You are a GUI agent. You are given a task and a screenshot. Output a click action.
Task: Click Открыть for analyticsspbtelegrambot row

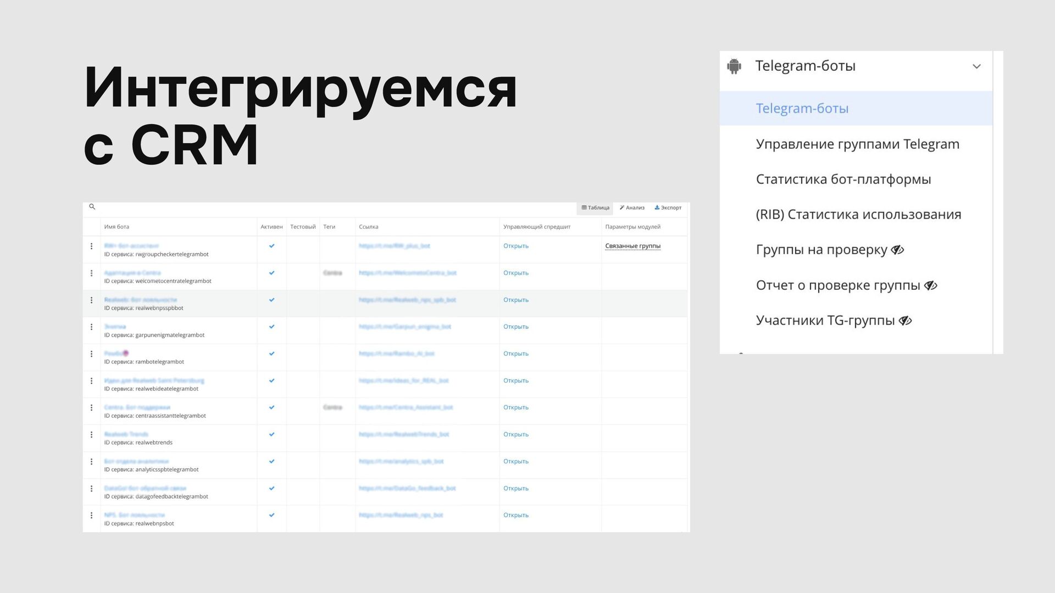[516, 461]
